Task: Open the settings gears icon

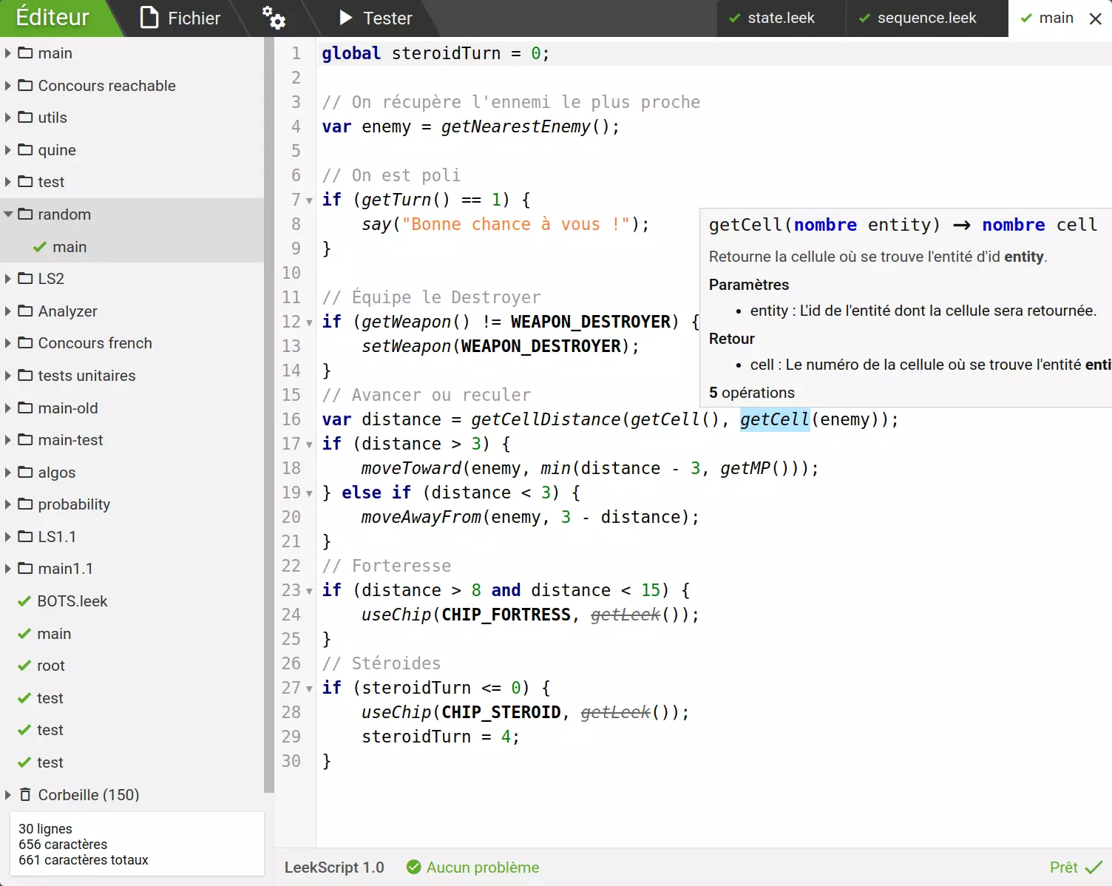Action: [274, 18]
